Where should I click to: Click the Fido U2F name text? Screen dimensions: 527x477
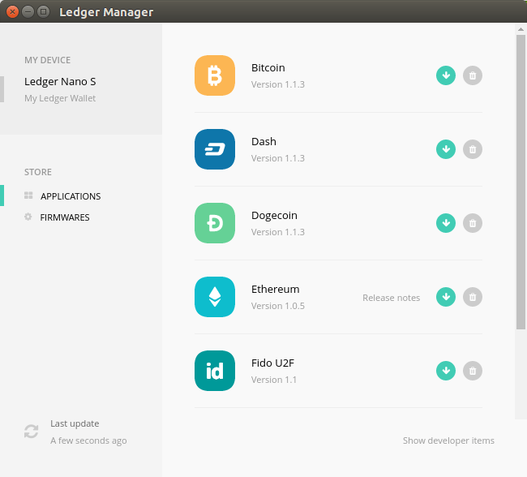pos(272,363)
